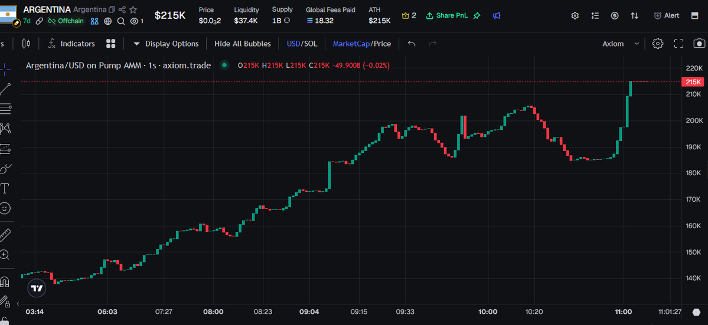
Task: Select the zoom in tool
Action: (x=5, y=255)
